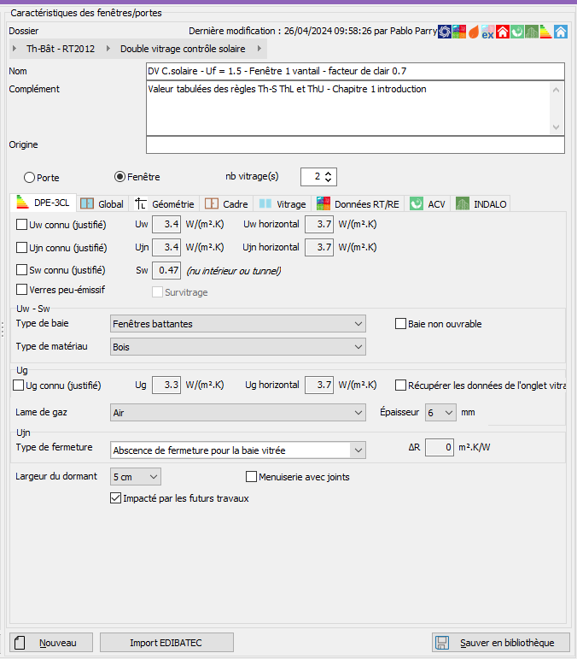This screenshot has height=659, width=577.
Task: Expand the 'Lame de gaz' combo box
Action: [238, 413]
